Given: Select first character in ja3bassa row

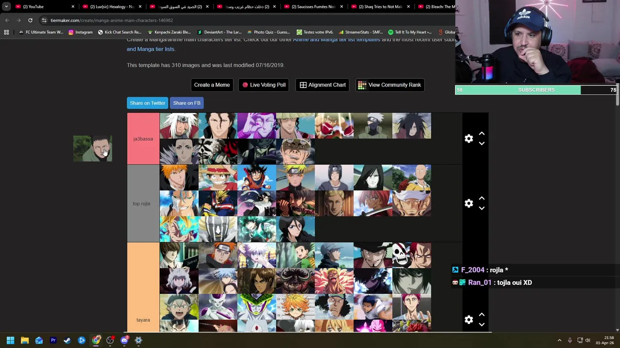Looking at the screenshot, I should pyautogui.click(x=179, y=126).
